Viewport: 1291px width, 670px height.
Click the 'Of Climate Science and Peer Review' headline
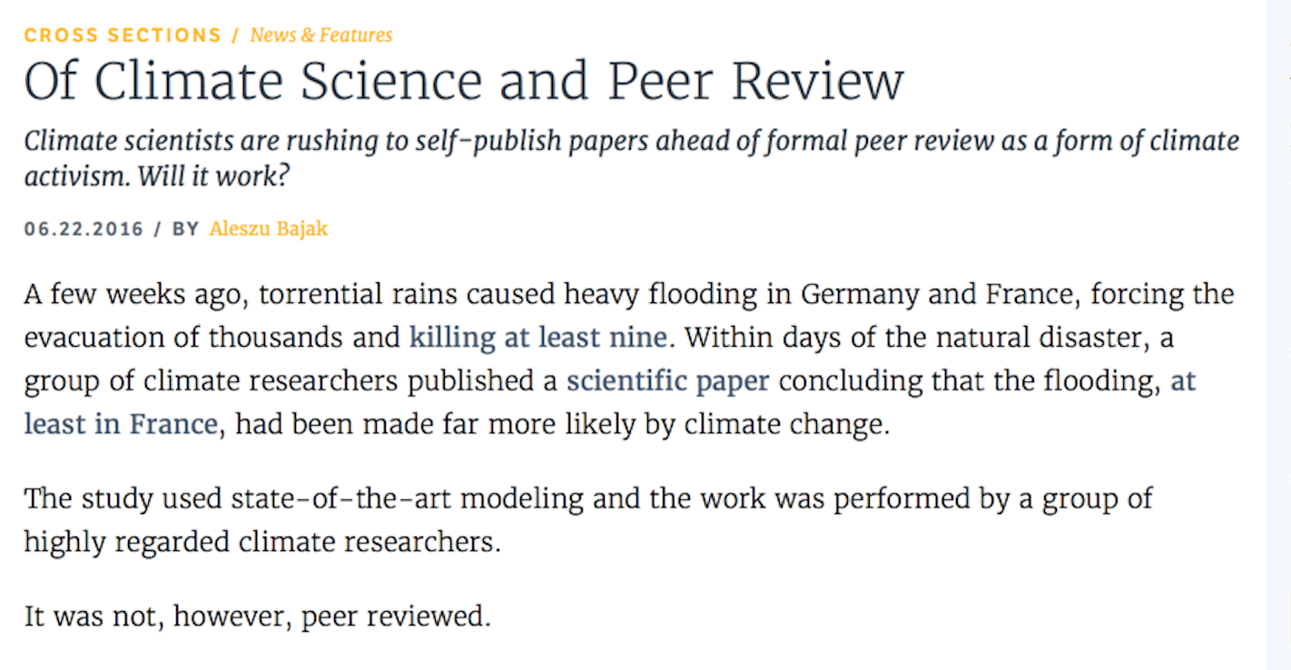coord(464,82)
